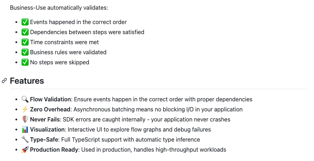Click the magnifying glass Flow Validation icon
Viewport: 314px width, 161px height.
[x=25, y=99]
